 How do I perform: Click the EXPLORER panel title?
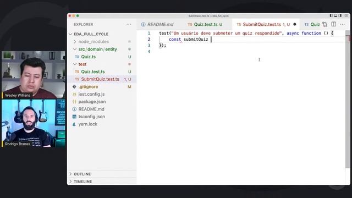[x=83, y=24]
